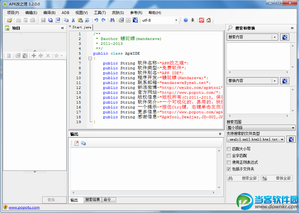Open the 项目(P) menu
Viewport: 299px width, 213px height.
click(13, 12)
